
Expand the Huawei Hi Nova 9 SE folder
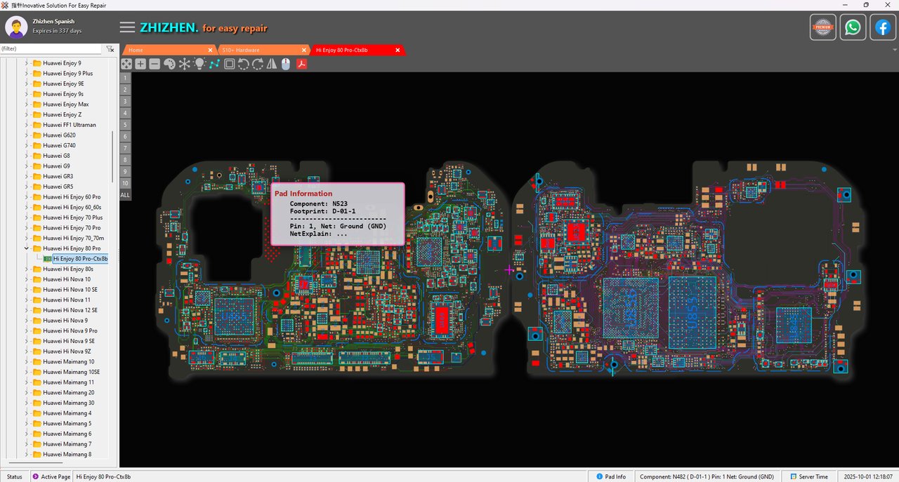coord(27,341)
